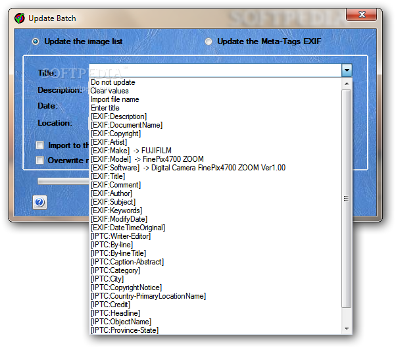Select [EXIF:Subject] entry
The width and height of the screenshot is (396, 348).
click(216, 202)
